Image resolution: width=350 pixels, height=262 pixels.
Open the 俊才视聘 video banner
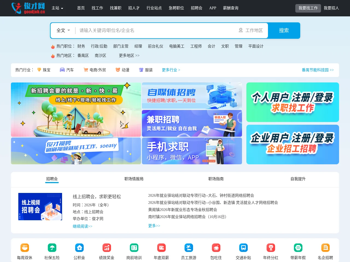(x=76, y=151)
